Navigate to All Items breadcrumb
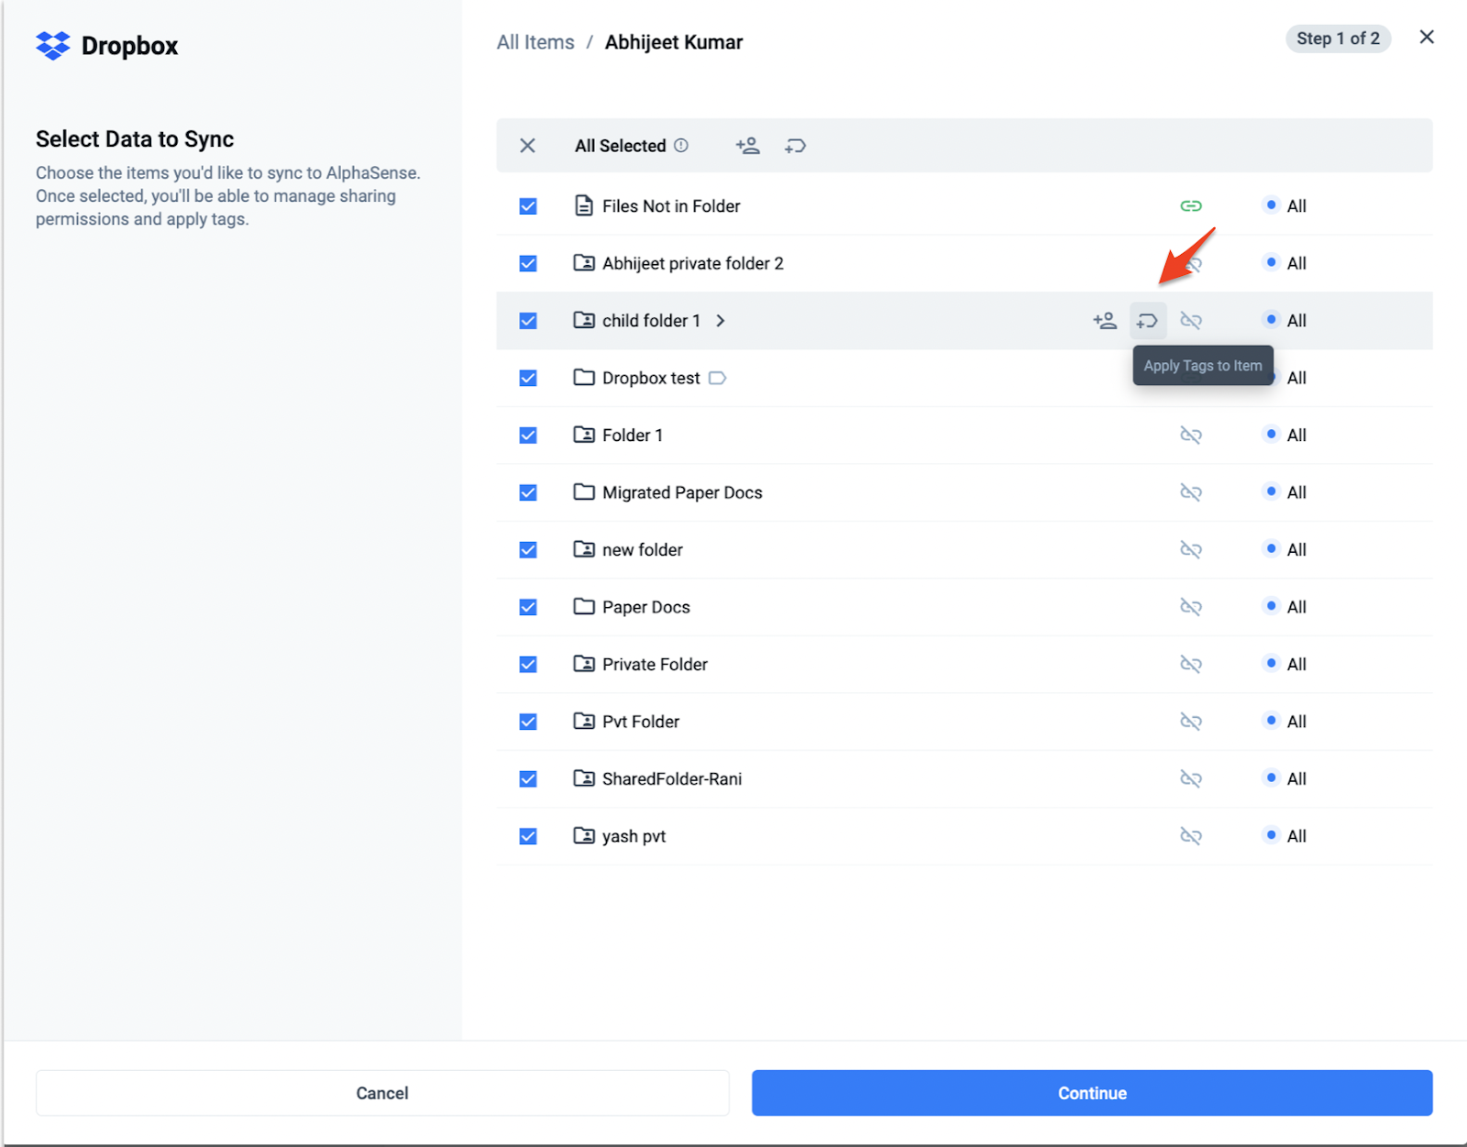The image size is (1467, 1147). click(535, 42)
